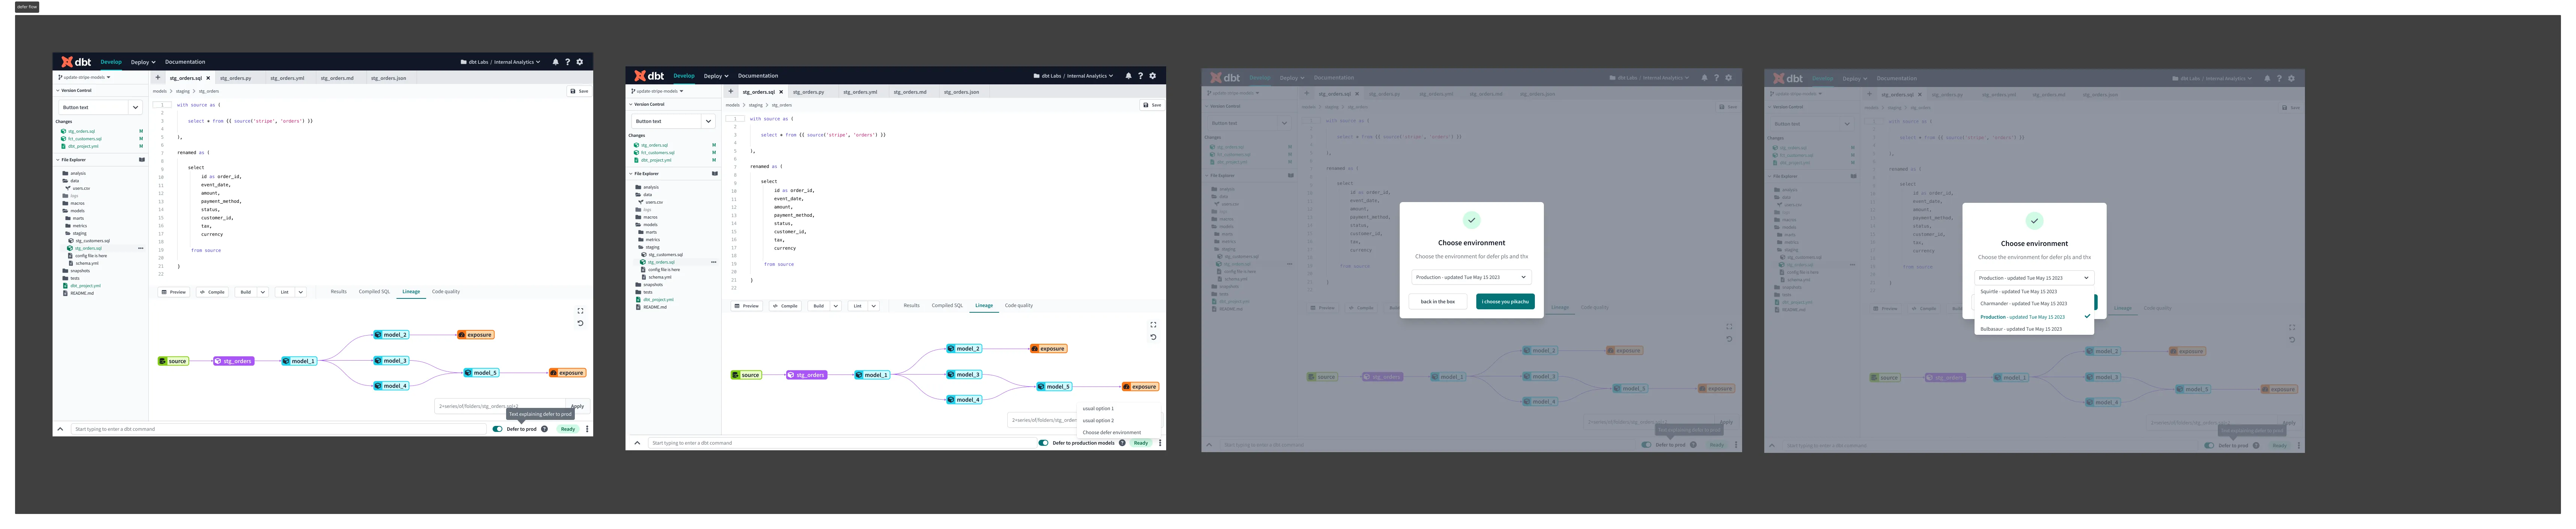Click the File Explorer book icon in first frame
The image size is (2576, 529).
[141, 160]
